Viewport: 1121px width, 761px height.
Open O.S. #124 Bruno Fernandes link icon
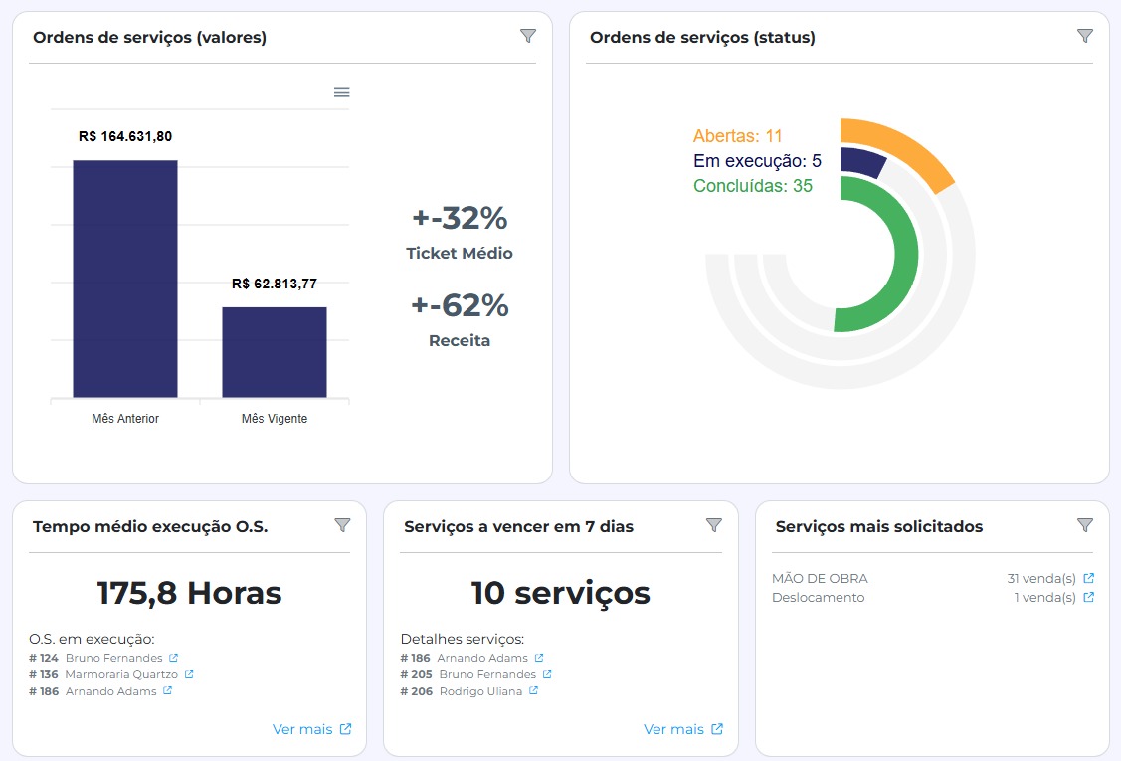pyautogui.click(x=174, y=658)
